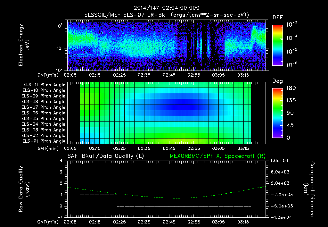Click the 'ELS-01 Pitch Angle' row label
Screen dimensions: 328x227
(x=44, y=141)
